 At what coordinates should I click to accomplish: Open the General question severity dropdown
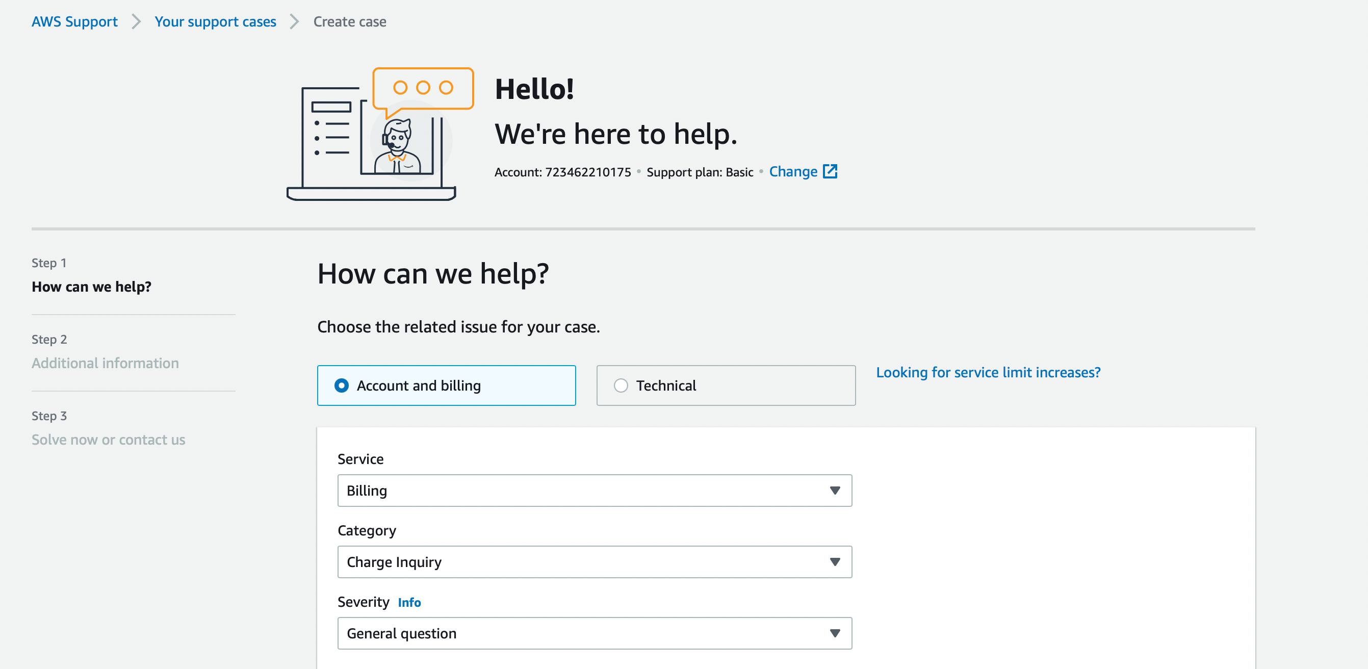(584, 633)
